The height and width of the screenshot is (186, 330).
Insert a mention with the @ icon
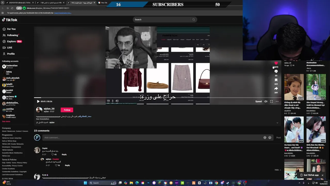tap(265, 138)
